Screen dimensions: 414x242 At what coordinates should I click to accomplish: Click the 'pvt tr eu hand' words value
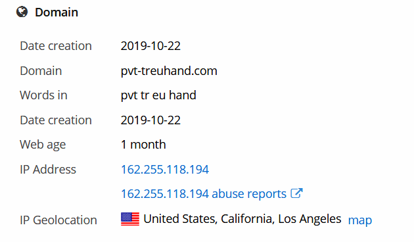point(158,95)
